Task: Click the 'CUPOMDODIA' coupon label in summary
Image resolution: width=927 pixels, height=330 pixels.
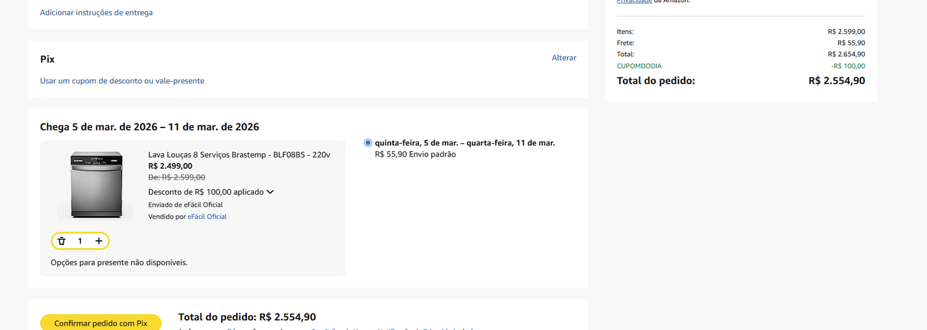Action: pos(639,66)
